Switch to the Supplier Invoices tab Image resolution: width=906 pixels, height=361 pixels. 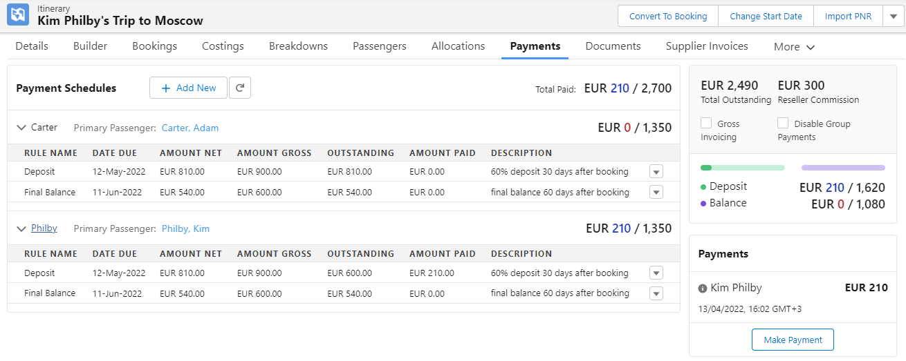(x=706, y=46)
